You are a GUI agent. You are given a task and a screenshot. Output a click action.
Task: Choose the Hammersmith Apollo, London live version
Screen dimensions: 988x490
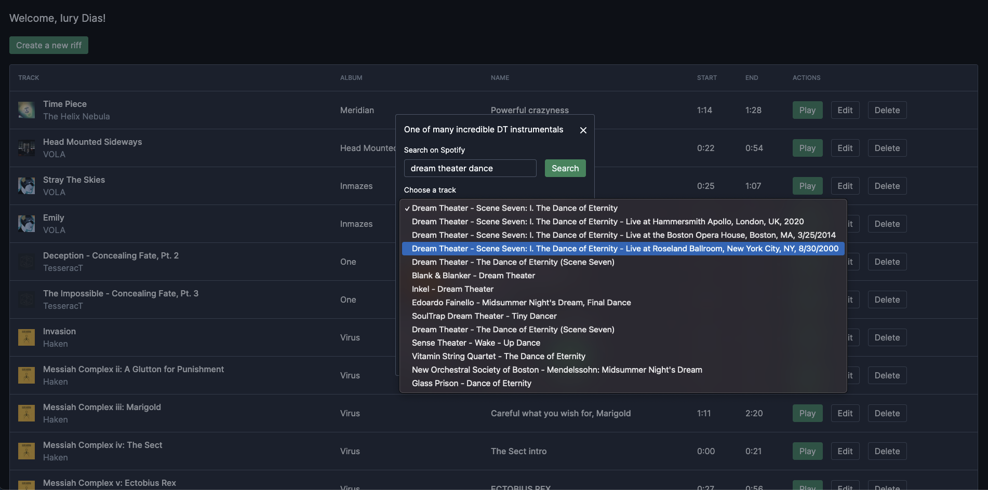(623, 222)
